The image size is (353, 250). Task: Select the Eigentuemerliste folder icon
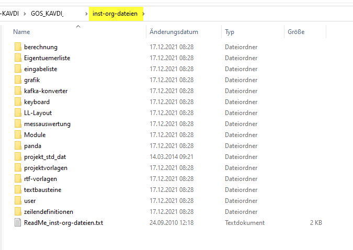pos(18,58)
